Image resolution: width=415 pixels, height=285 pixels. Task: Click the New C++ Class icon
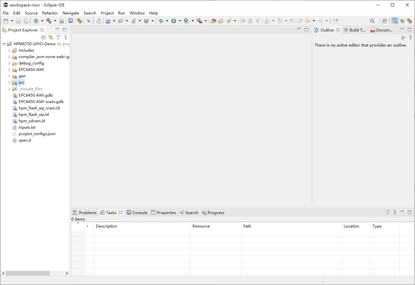pyautogui.click(x=146, y=21)
